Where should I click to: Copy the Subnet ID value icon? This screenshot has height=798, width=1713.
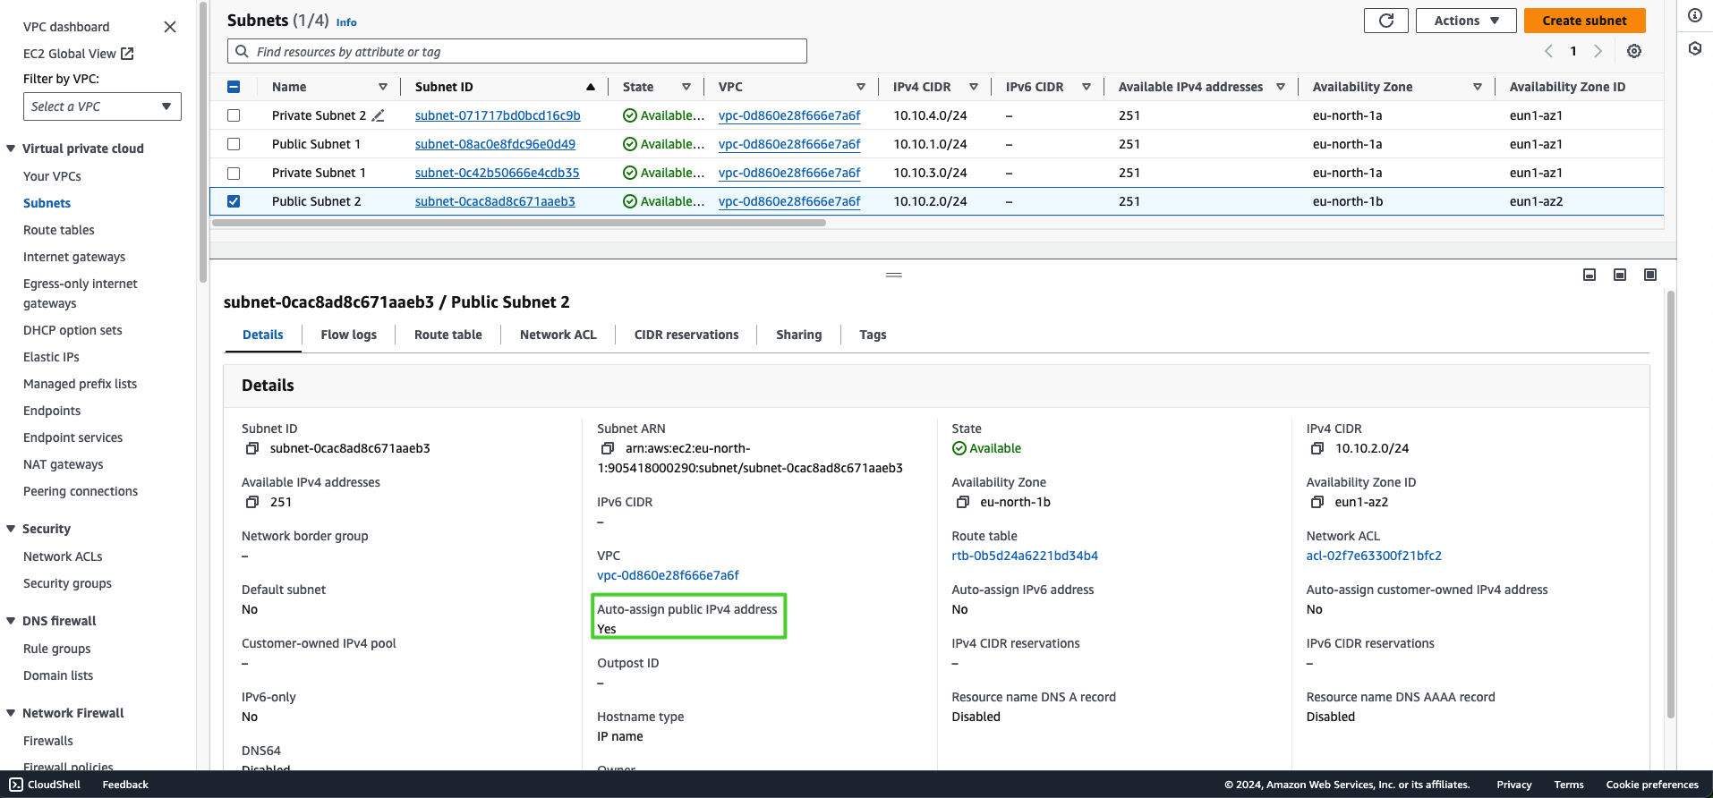(252, 448)
